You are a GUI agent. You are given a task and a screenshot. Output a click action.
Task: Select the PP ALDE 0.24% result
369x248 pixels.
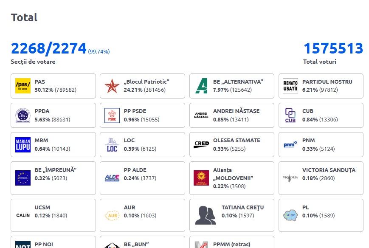(140, 178)
